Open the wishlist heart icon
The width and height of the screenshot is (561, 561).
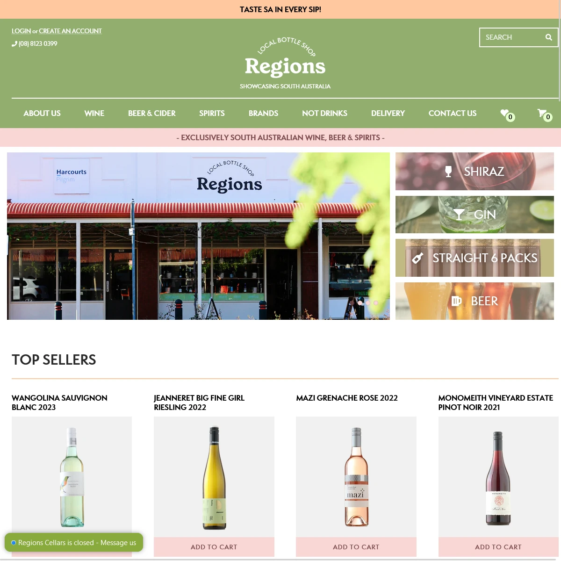505,113
